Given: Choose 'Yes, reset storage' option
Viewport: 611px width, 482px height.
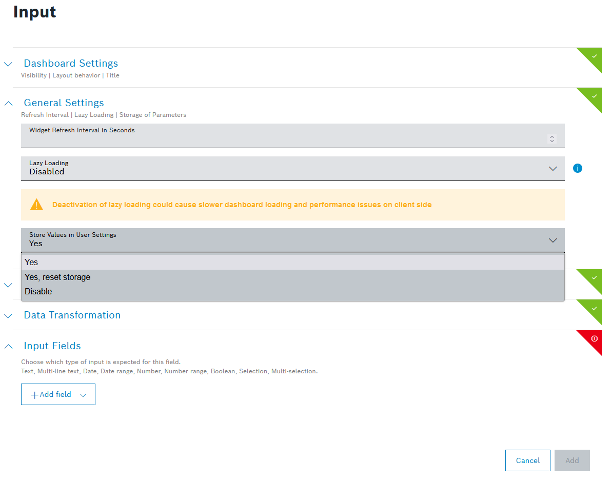Looking at the screenshot, I should click(x=57, y=277).
